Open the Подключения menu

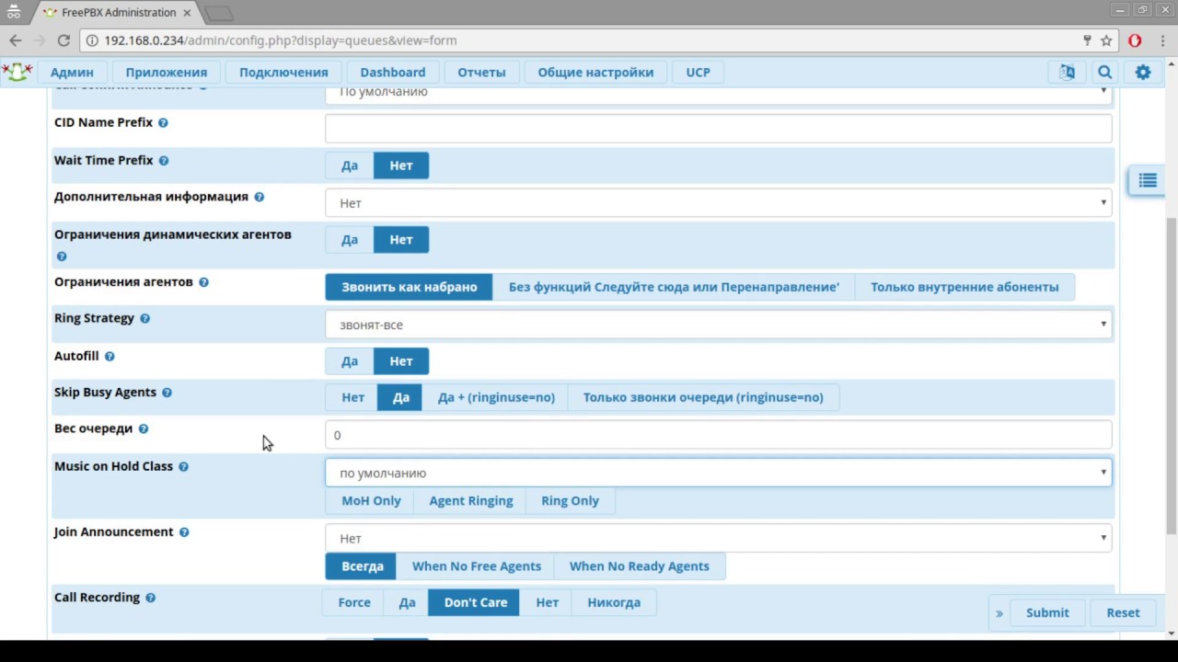pyautogui.click(x=283, y=72)
